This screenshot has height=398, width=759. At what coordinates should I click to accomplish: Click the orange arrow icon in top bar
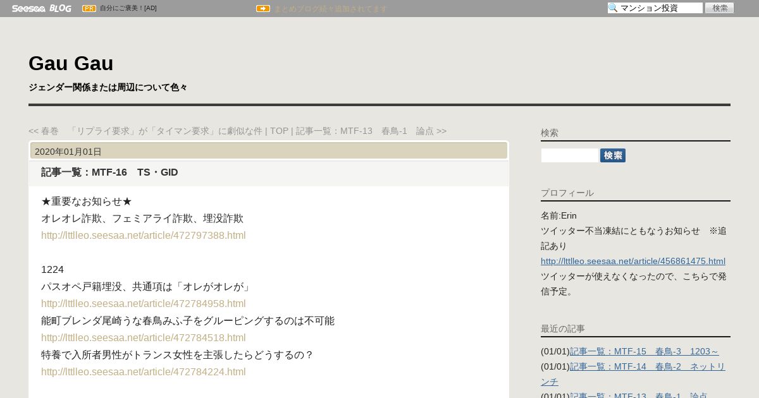pos(263,8)
